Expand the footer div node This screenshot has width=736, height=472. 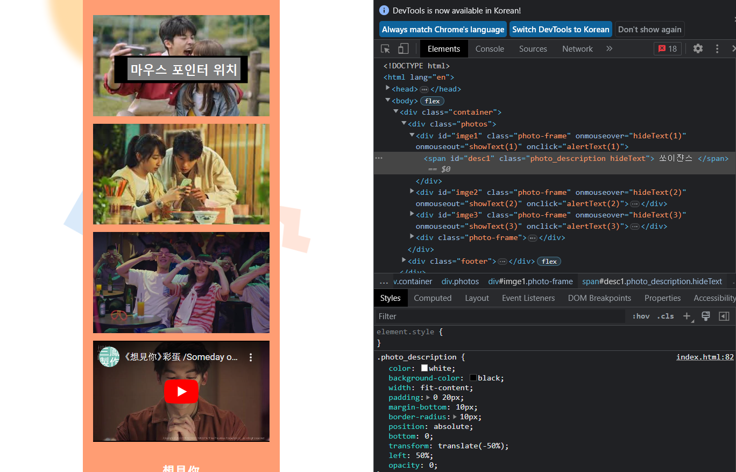pos(404,260)
